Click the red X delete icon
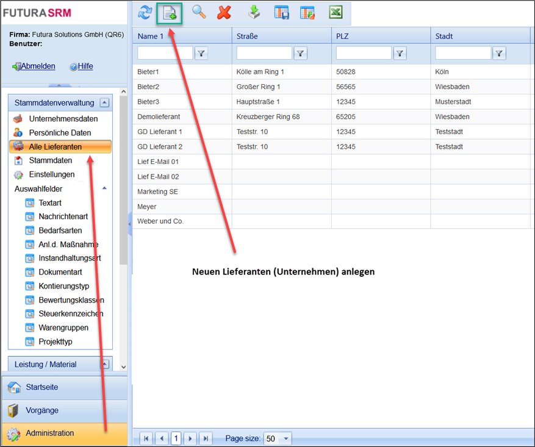This screenshot has width=535, height=447. tap(224, 12)
